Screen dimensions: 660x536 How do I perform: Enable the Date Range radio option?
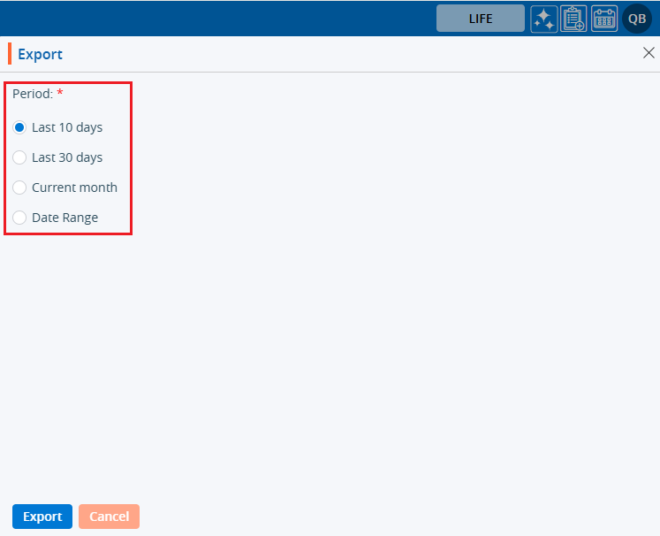(19, 218)
